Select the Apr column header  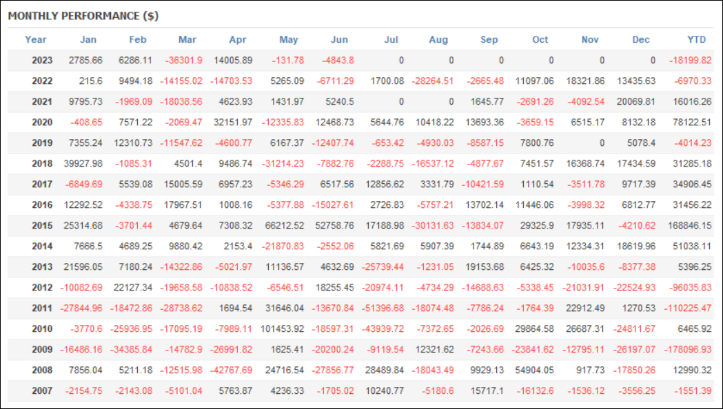tap(238, 40)
